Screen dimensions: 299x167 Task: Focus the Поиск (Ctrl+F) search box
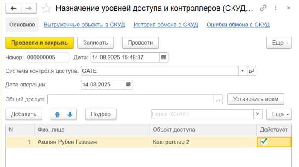[x=202, y=114]
